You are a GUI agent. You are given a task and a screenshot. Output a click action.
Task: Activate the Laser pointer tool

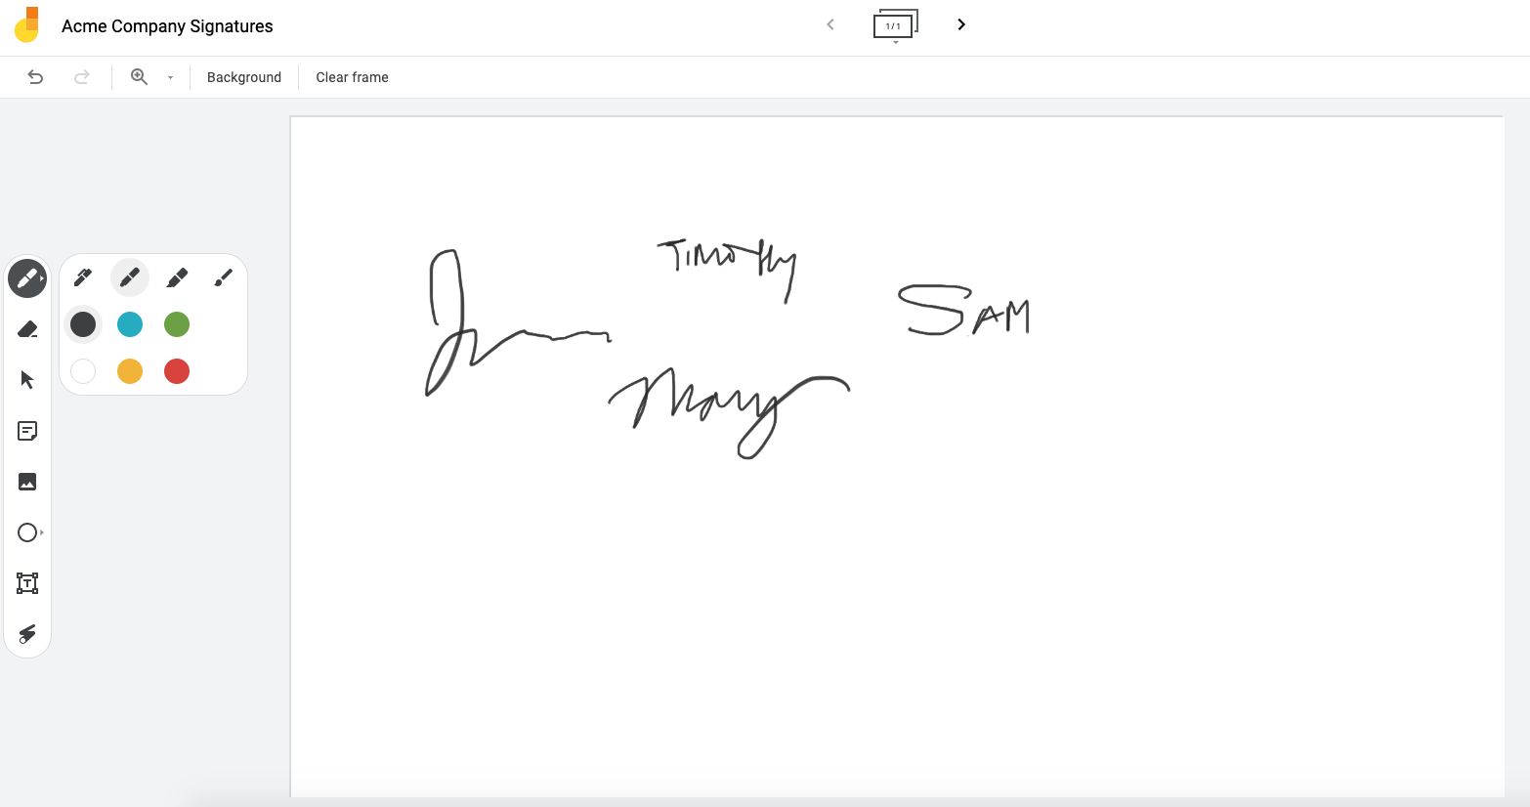click(x=27, y=634)
